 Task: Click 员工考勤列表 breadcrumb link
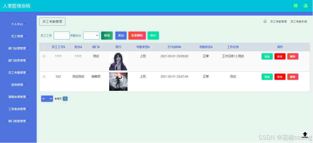pos(299,21)
